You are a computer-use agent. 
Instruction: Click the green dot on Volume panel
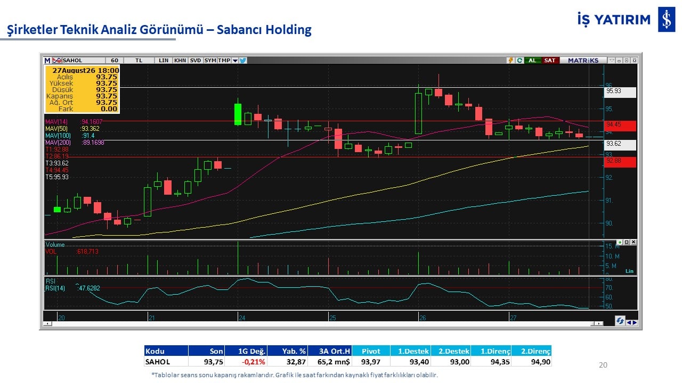point(620,242)
